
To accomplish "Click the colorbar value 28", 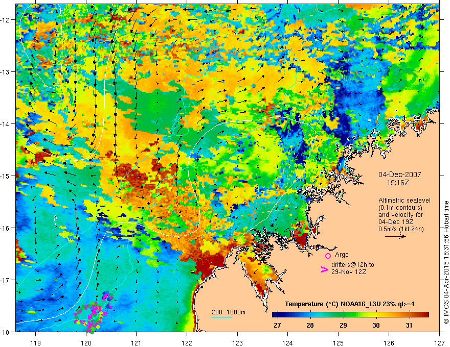I will coord(310,325).
